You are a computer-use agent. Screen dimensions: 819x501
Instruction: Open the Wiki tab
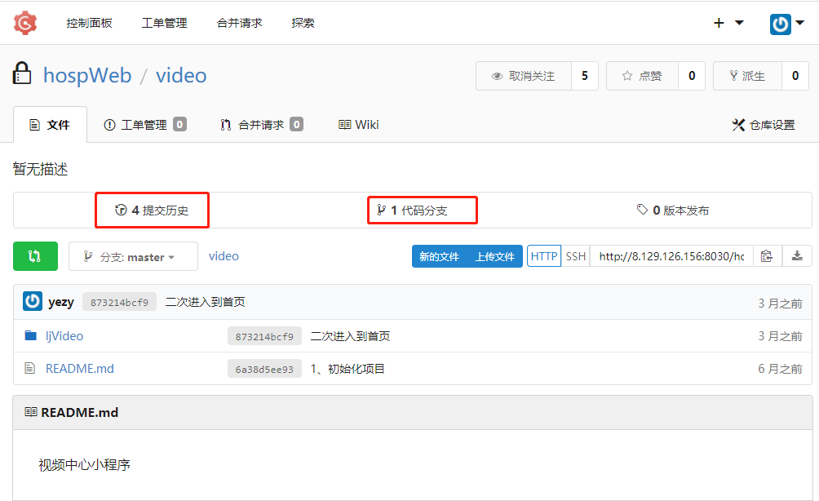tap(358, 125)
